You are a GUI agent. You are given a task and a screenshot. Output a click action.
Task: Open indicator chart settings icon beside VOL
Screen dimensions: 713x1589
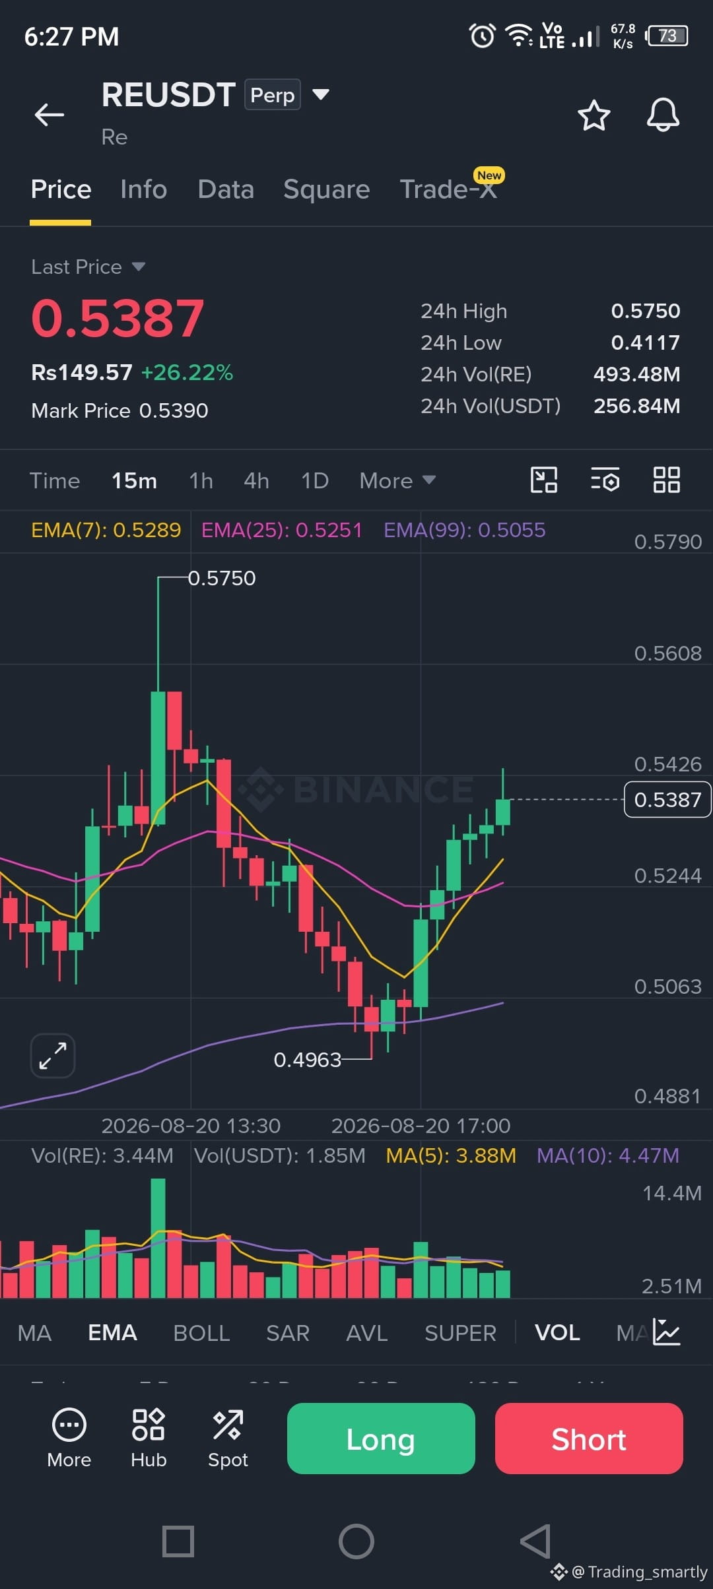[666, 1332]
